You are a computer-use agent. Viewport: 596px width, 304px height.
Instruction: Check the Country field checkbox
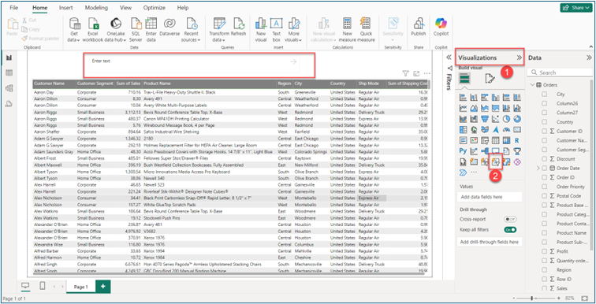point(544,122)
